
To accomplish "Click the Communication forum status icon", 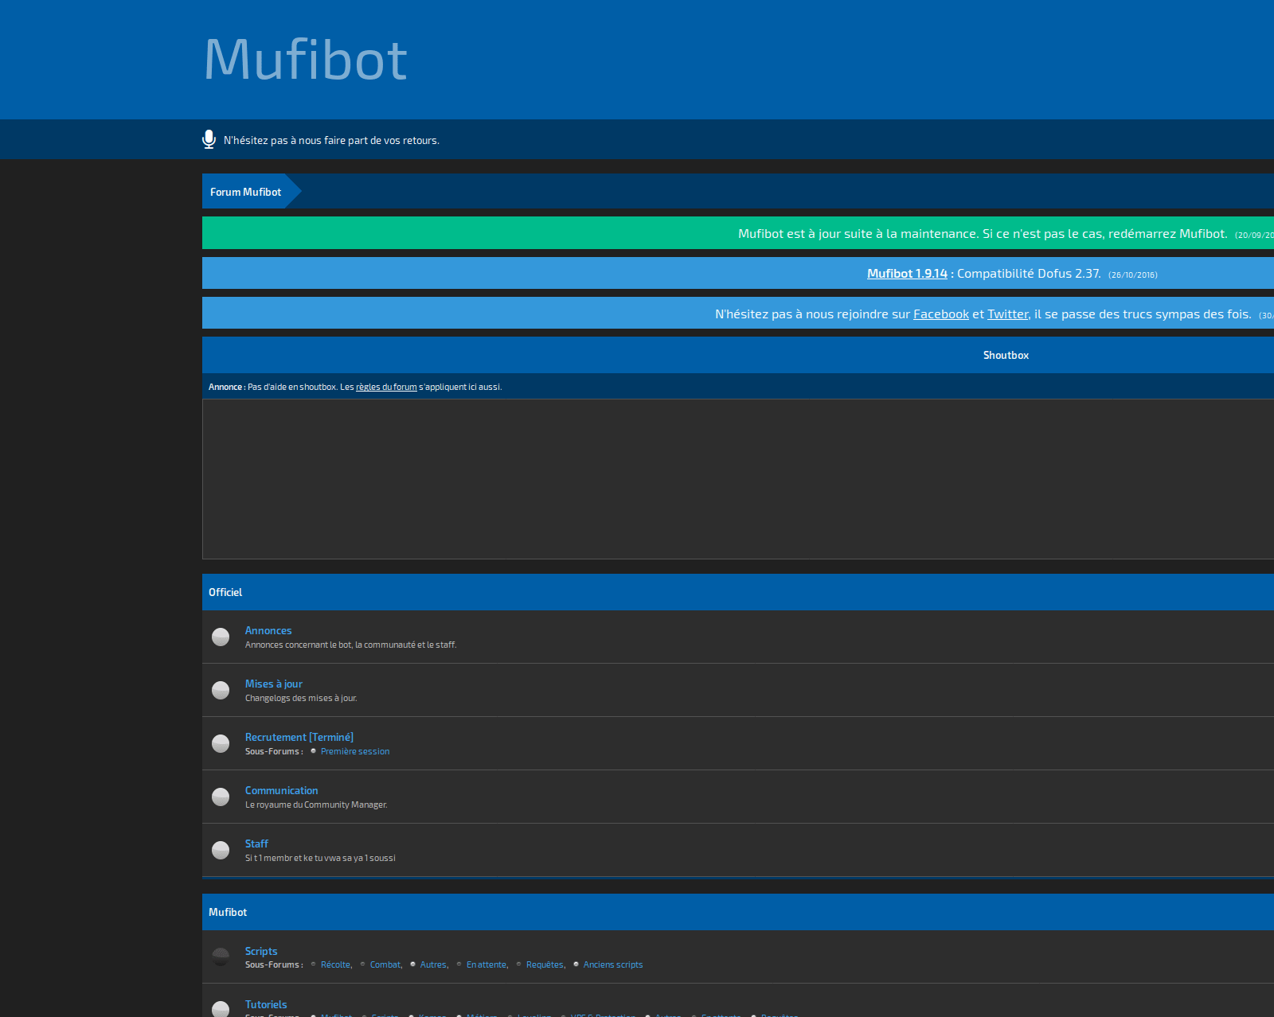I will click(221, 797).
